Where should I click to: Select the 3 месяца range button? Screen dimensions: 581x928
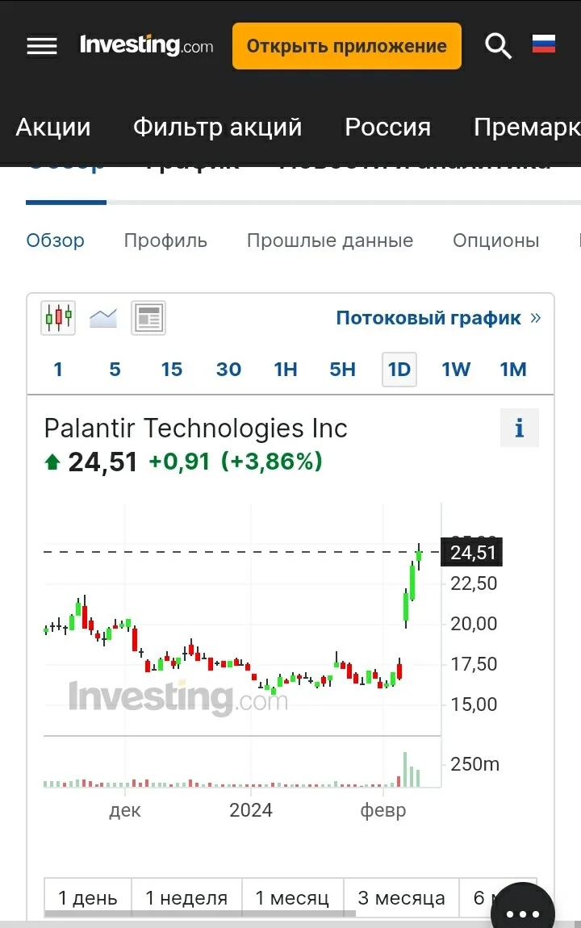(x=401, y=898)
